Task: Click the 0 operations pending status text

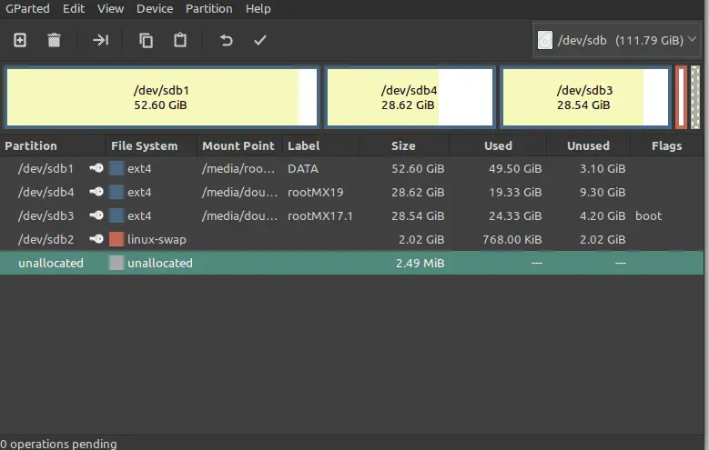Action: click(x=58, y=444)
